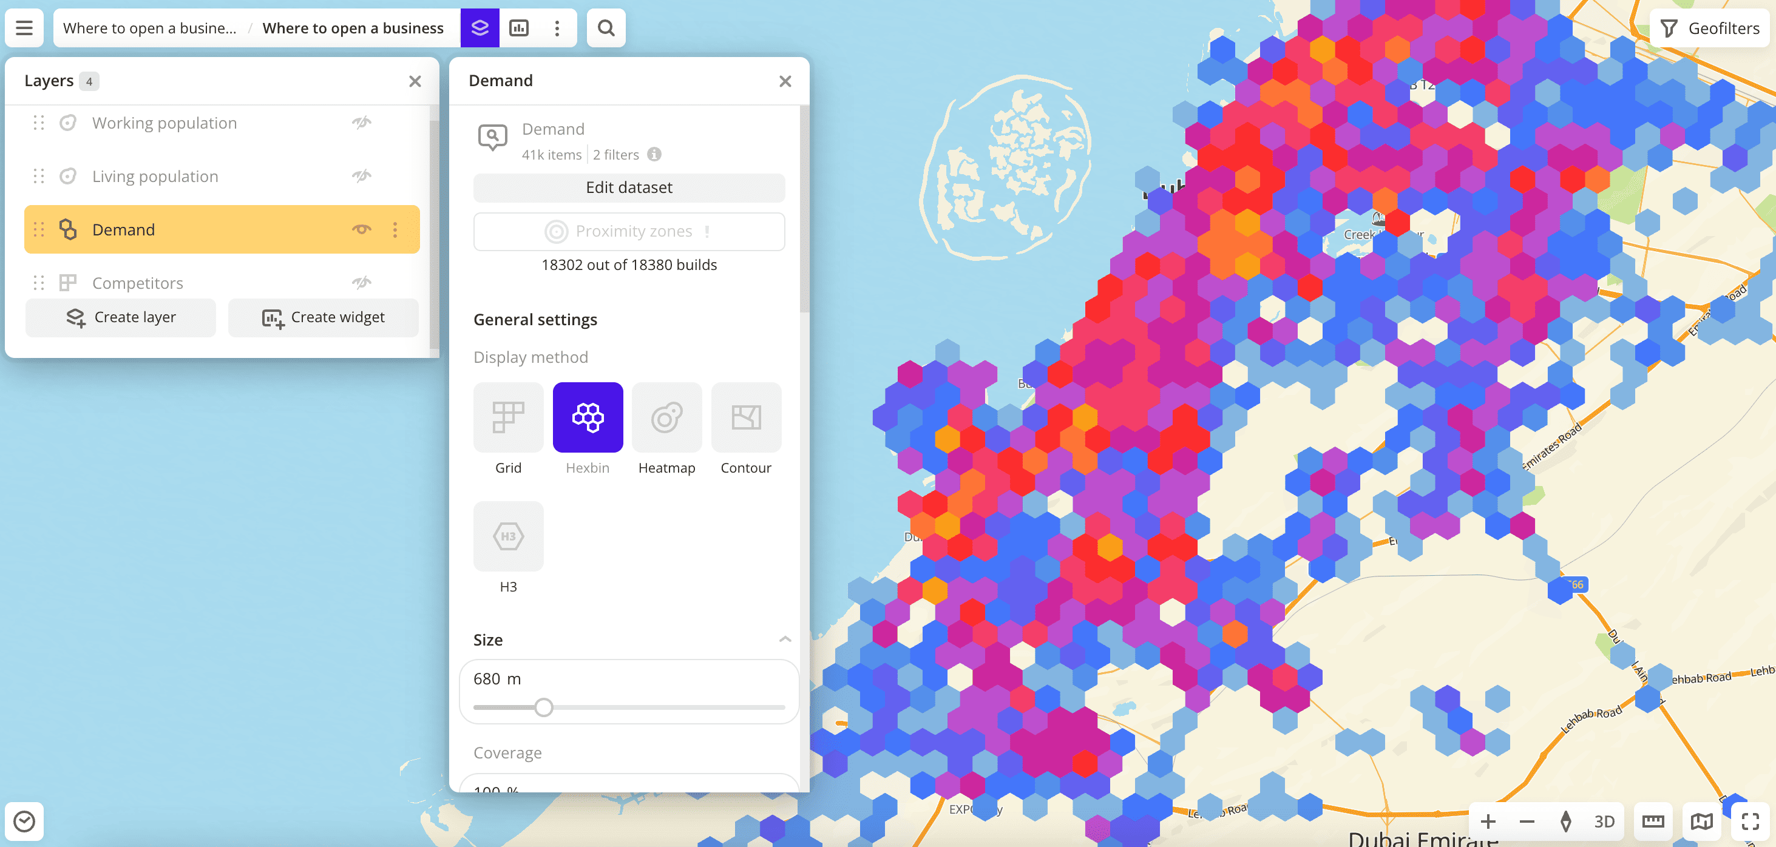
Task: Click the layers icon in the toolbar
Action: point(479,29)
